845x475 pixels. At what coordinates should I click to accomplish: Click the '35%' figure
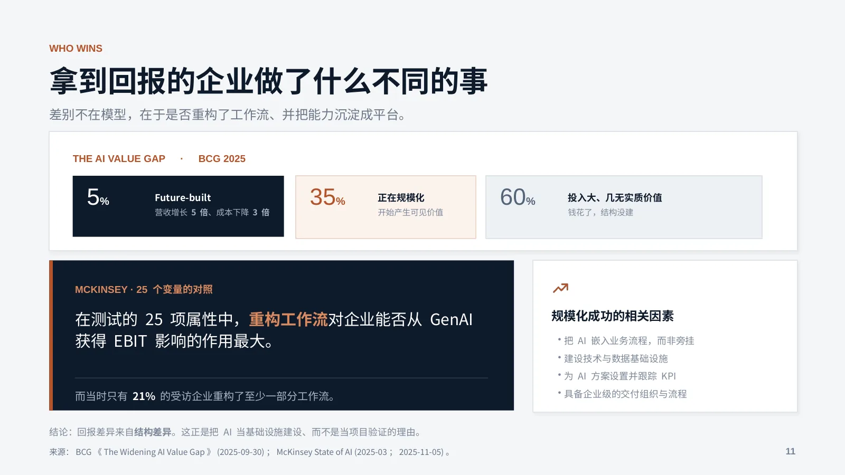[327, 197]
